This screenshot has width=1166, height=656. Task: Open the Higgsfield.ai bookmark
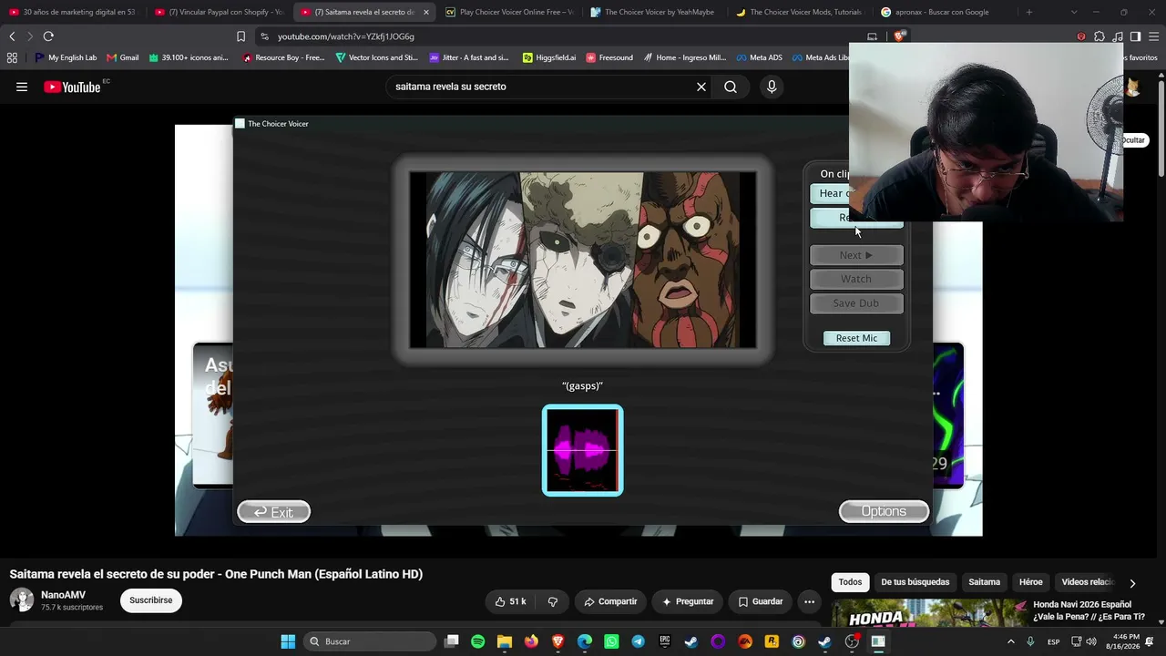[549, 57]
